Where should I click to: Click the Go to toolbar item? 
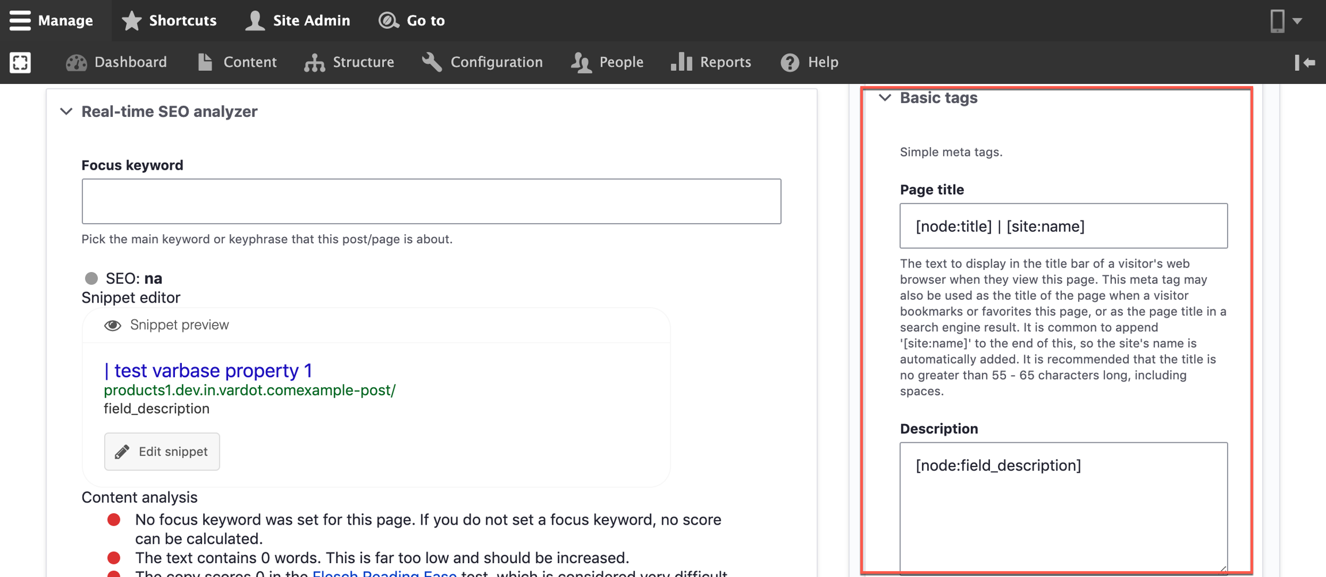click(x=411, y=21)
